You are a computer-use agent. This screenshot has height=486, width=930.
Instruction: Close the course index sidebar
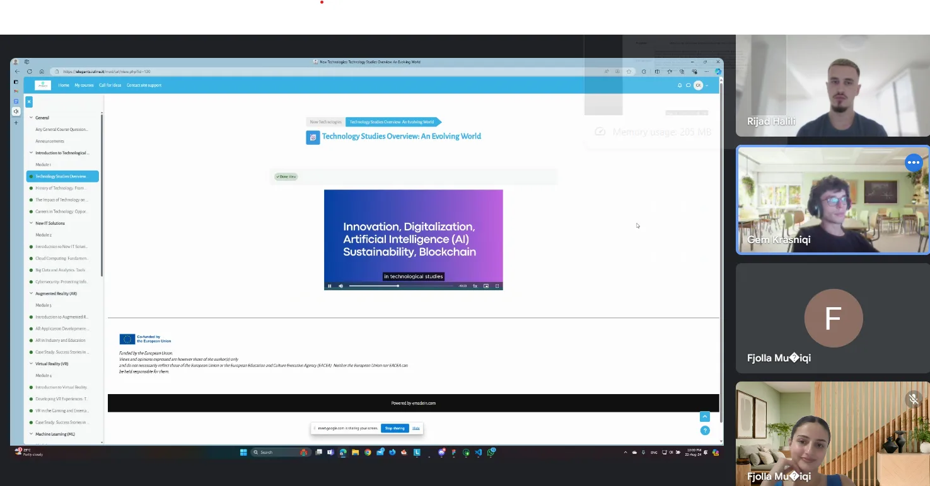[28, 102]
